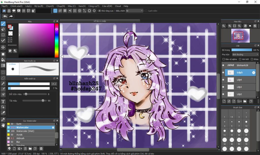Select the Airbrush brush
260x155 pixels.
pos(31,138)
